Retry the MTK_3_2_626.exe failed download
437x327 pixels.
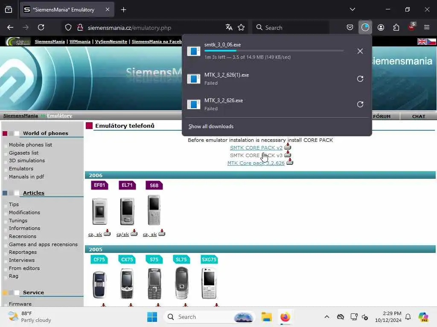[x=360, y=104]
